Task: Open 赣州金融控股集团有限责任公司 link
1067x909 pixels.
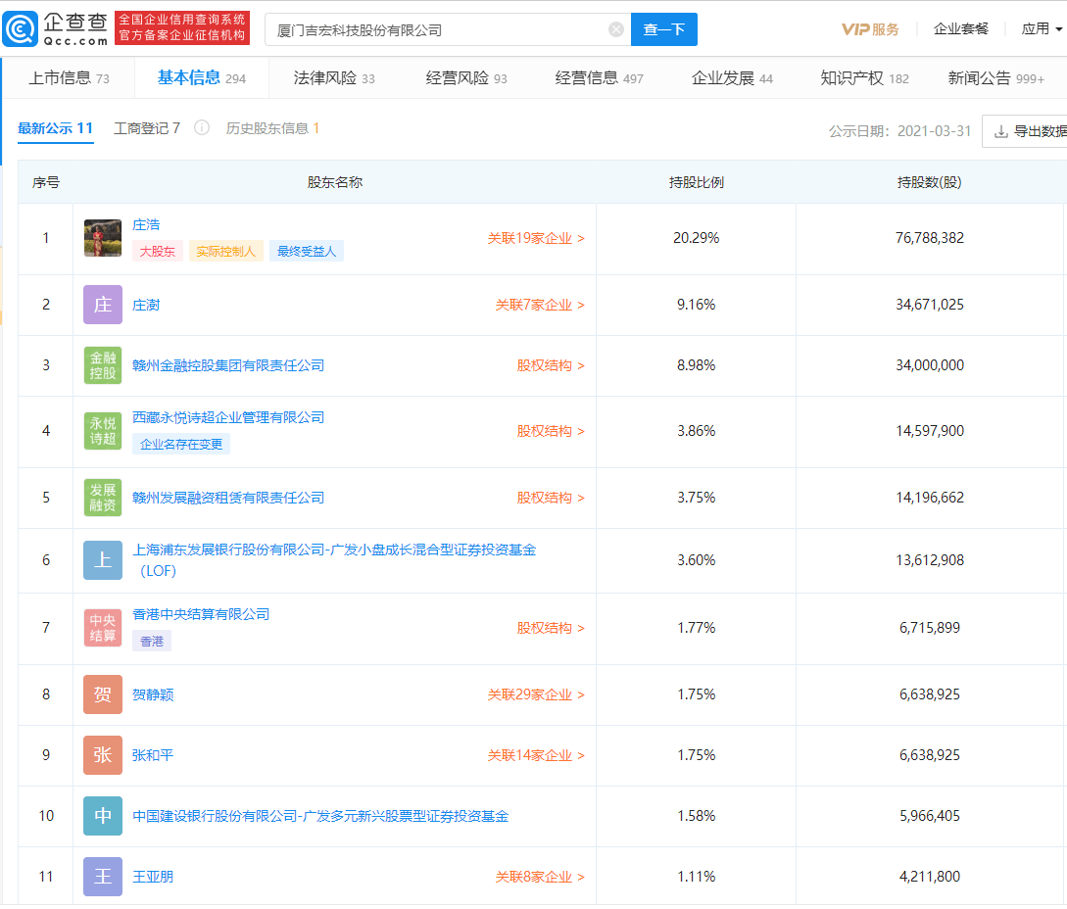Action: pos(228,365)
